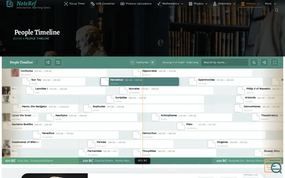285x178 pixels.
Task: Click the Cyrus the Great portrait thumbnail
Action: click(x=6, y=117)
